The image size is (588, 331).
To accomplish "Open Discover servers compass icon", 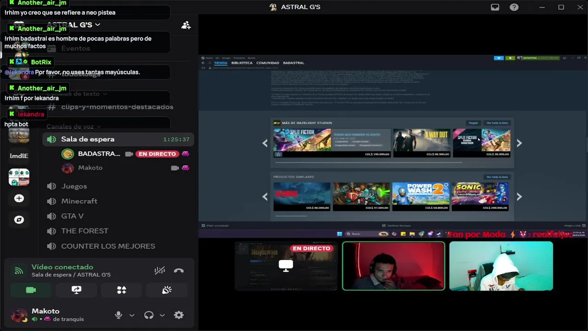I will click(19, 220).
